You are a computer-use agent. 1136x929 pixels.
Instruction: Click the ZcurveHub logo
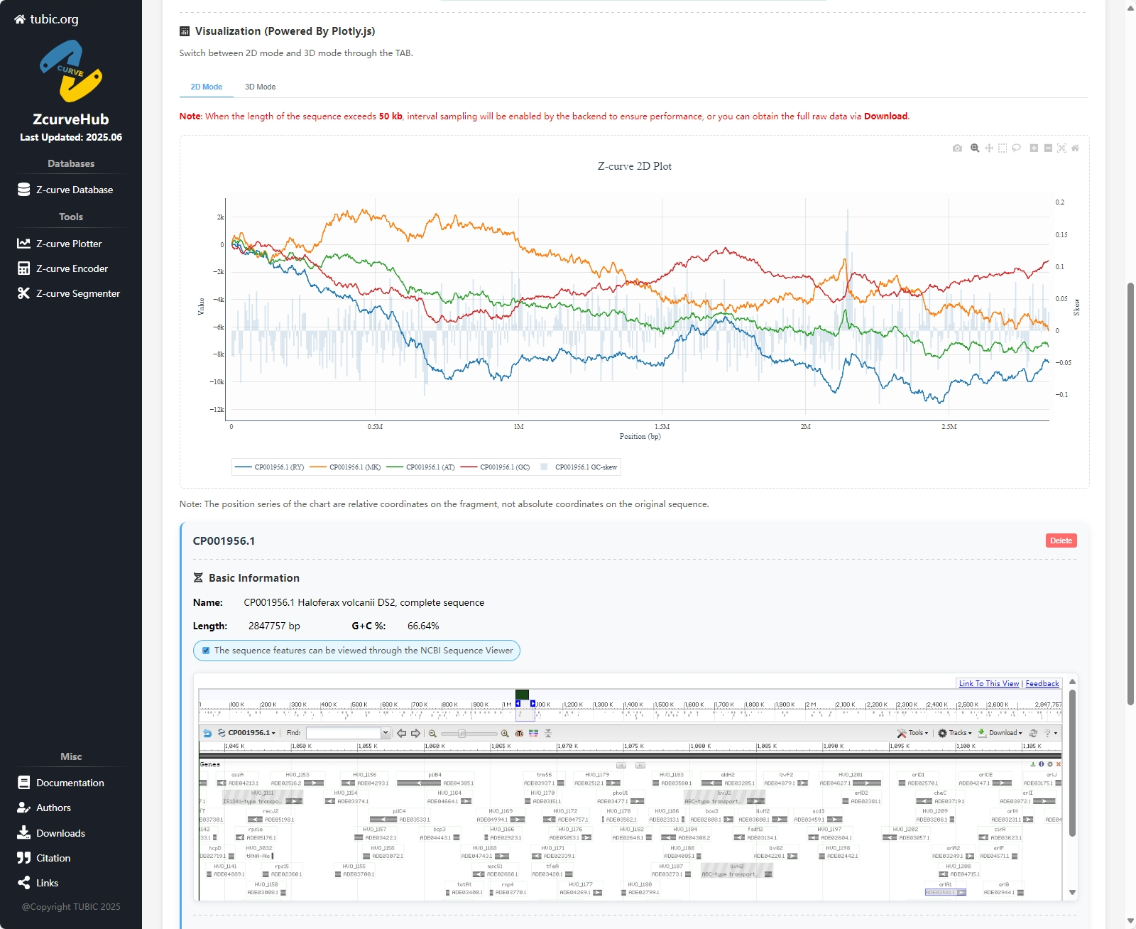coord(71,71)
